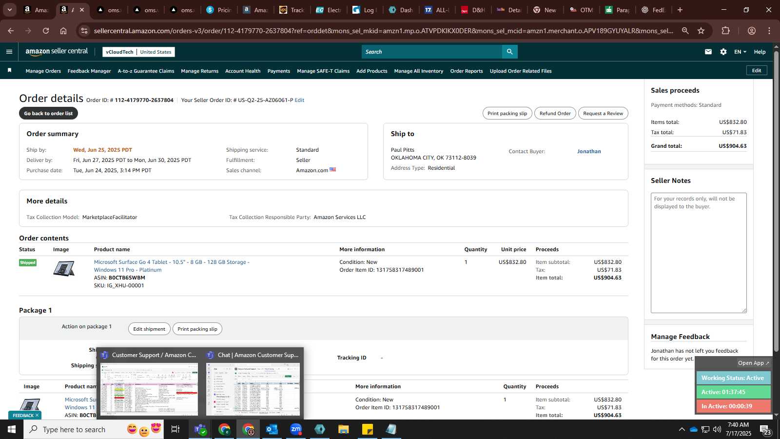Screen dimensions: 780x439
Task: Open Zoom from the taskbar
Action: tap(296, 429)
